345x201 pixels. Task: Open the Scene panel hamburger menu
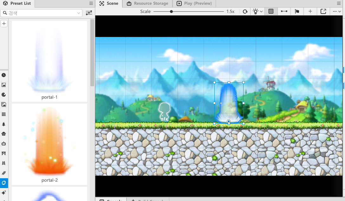(x=339, y=3)
